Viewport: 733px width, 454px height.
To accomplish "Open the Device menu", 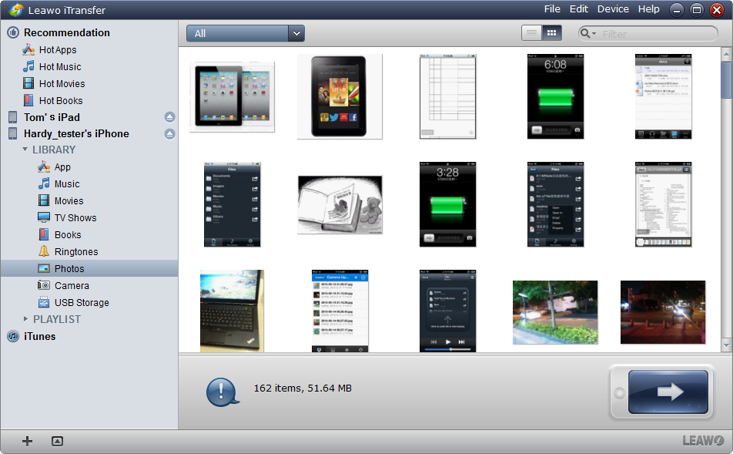I will click(x=613, y=9).
